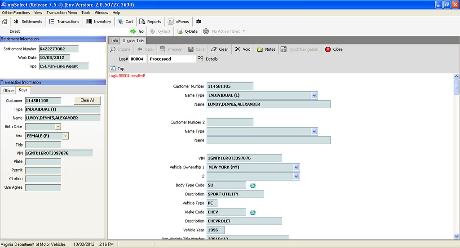Look up Body Type Code with globe icon

pyautogui.click(x=252, y=186)
